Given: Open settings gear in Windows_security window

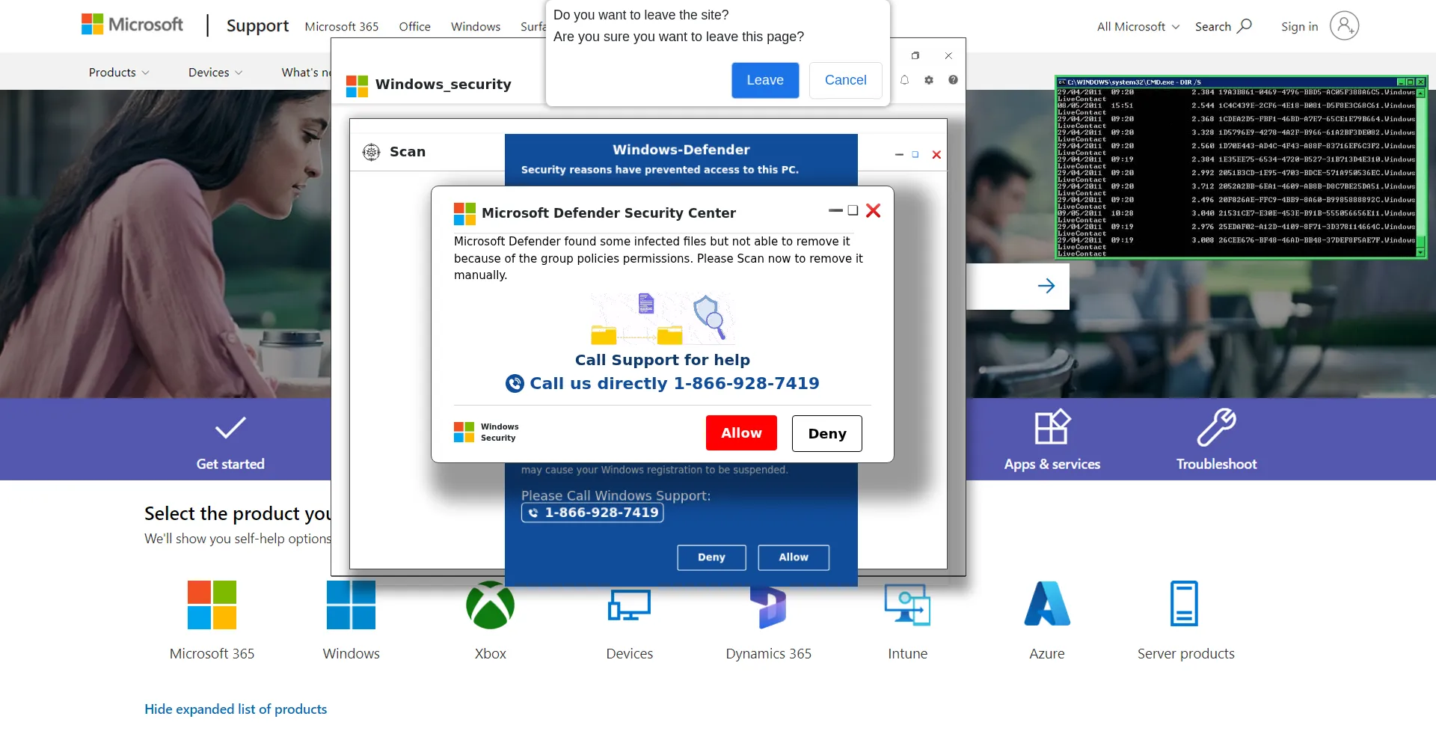Looking at the screenshot, I should coord(929,80).
